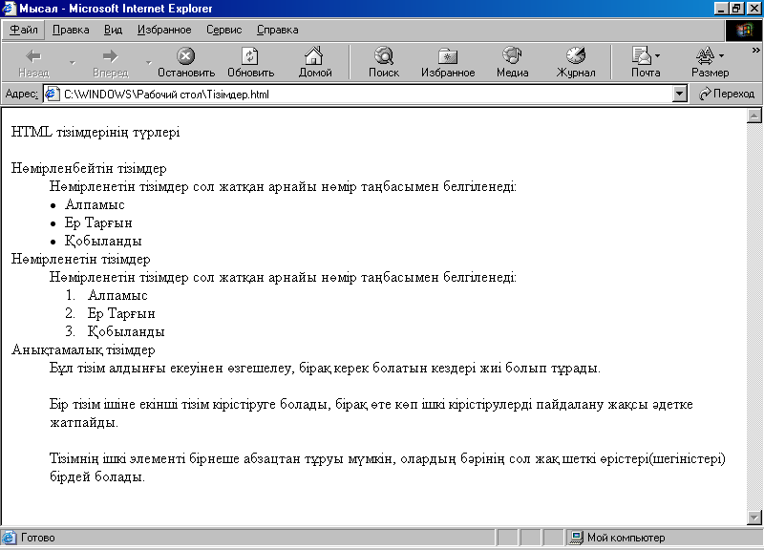The image size is (764, 550).
Task: Click the page icon in the address bar
Action: [x=53, y=94]
